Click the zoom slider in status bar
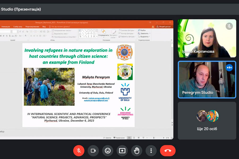Viewport: 239px width, 159px height. [x=154, y=138]
